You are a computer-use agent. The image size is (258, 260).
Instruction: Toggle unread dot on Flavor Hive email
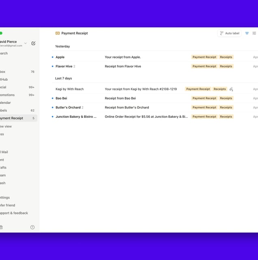click(x=53, y=66)
